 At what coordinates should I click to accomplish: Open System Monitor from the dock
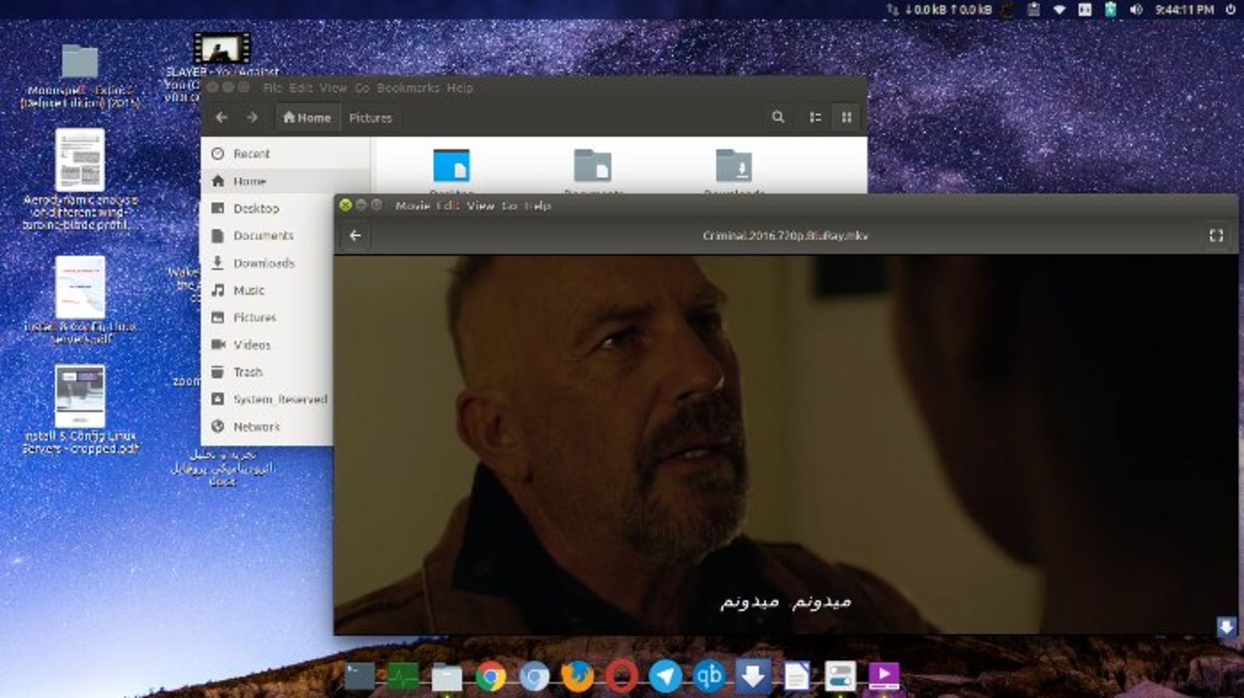pos(403,677)
